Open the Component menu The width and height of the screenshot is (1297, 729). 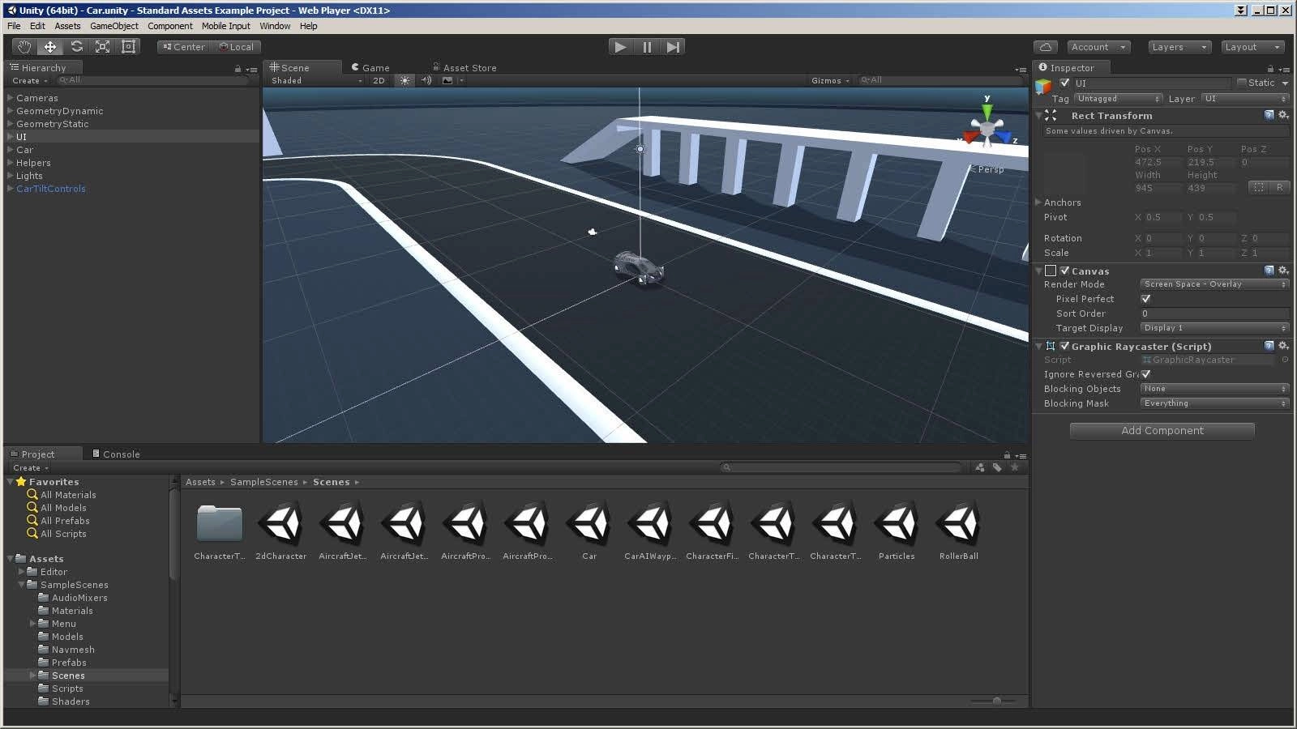170,26
